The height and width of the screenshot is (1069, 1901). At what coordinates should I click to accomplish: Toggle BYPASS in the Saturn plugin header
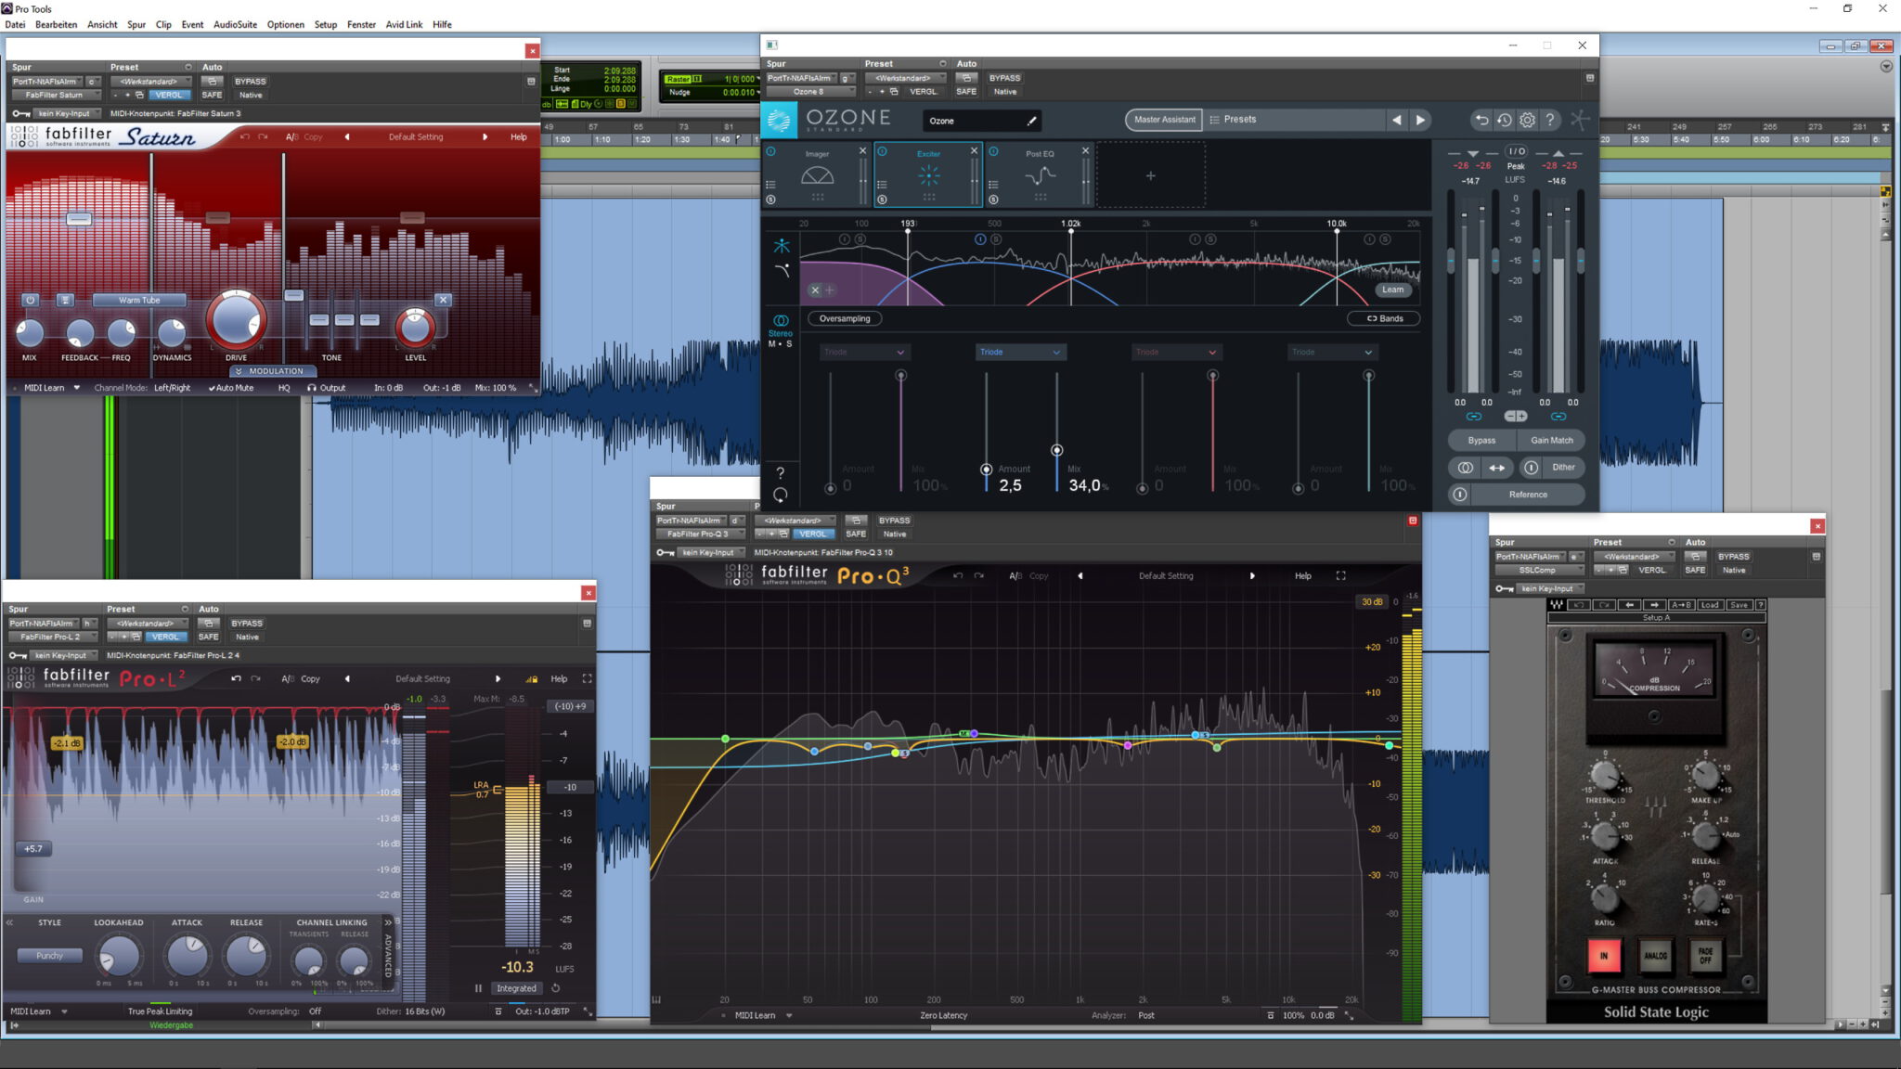pos(250,82)
